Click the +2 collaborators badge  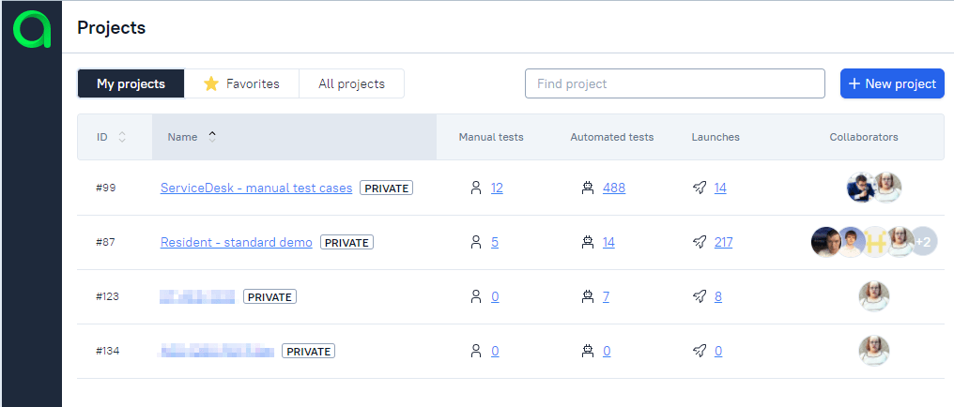pos(923,242)
